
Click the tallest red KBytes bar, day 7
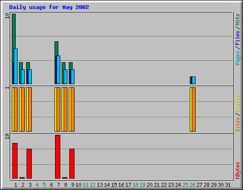pos(57,157)
